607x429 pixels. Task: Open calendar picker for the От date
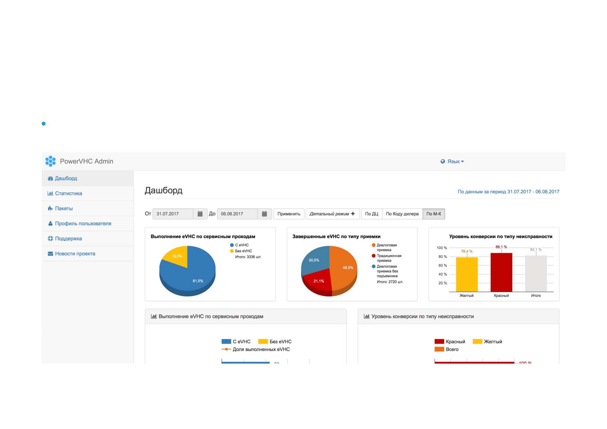(x=200, y=214)
